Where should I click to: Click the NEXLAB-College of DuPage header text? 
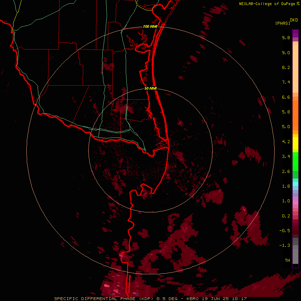[267, 4]
